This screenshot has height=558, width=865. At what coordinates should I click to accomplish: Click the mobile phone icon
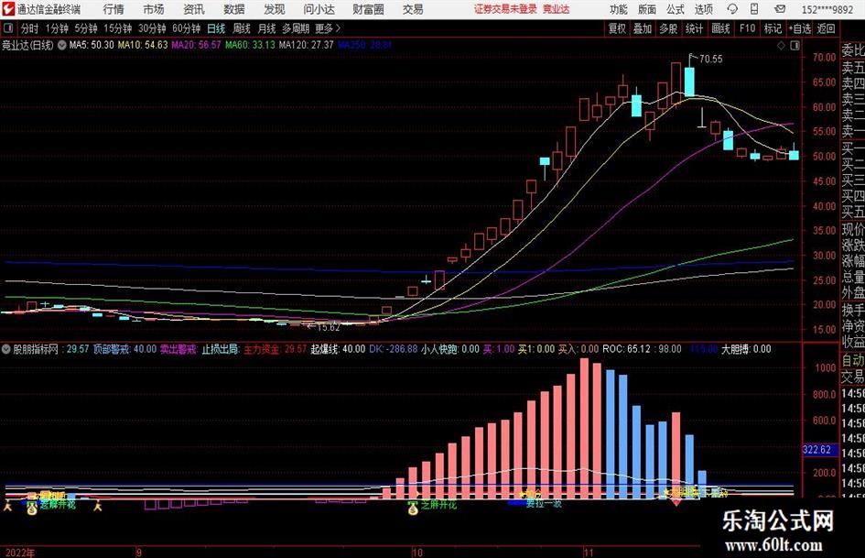coord(754,9)
